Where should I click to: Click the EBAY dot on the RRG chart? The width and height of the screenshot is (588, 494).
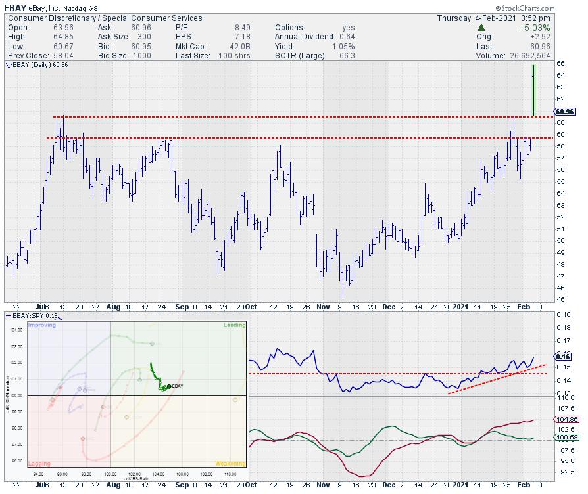[x=168, y=386]
